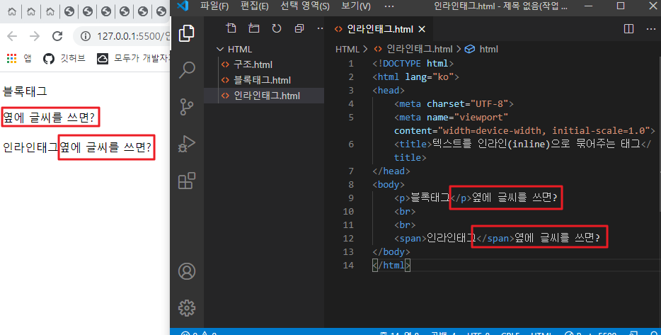This screenshot has height=335, width=661.
Task: Click line number 12 in the gutter
Action: point(348,239)
